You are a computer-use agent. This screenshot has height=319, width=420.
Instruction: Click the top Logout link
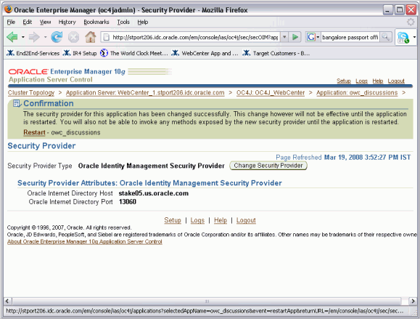(396, 81)
